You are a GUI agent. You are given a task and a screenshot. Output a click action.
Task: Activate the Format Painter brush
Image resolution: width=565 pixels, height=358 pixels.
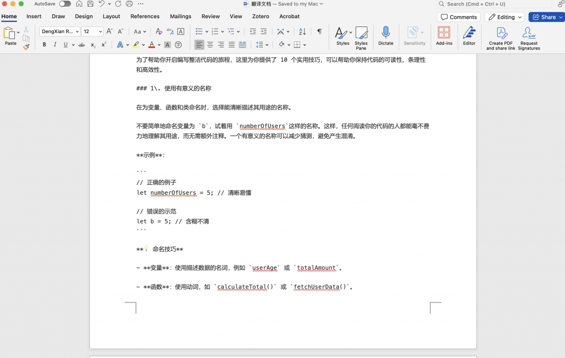26,46
